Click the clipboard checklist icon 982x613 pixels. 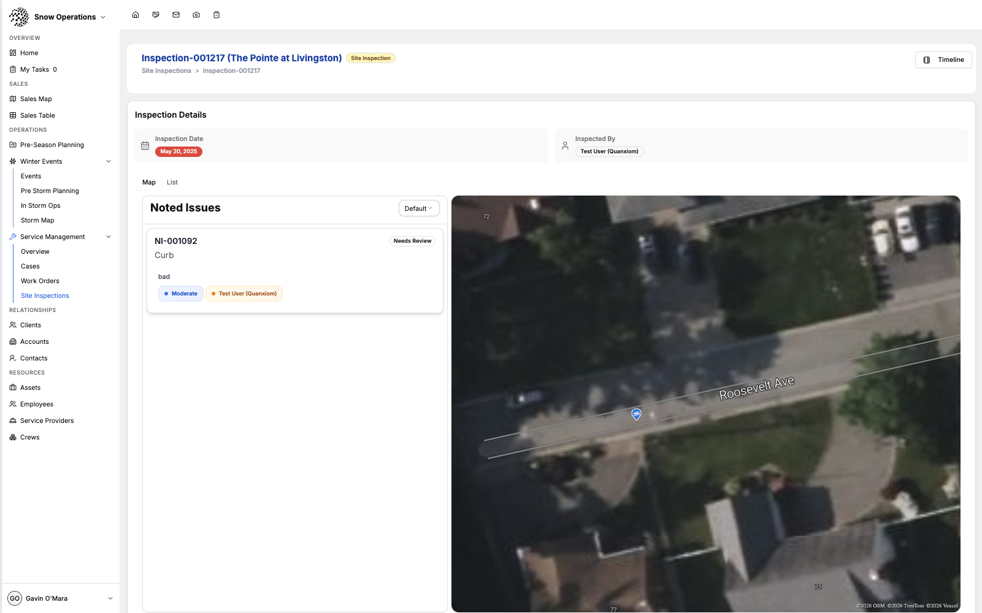point(217,15)
